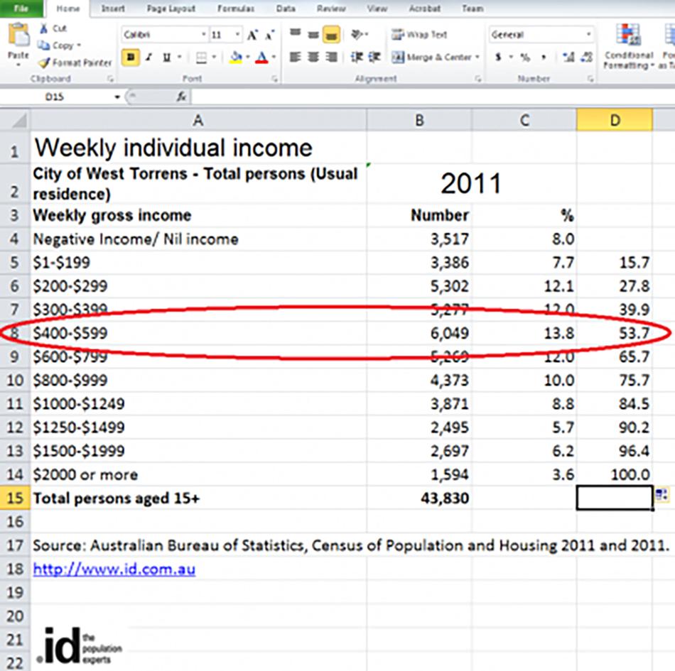Screen dimensions: 675x671
Task: Select the cell containing 43,830
Action: [x=419, y=498]
